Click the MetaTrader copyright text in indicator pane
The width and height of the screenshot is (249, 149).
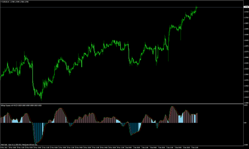(x=19, y=144)
